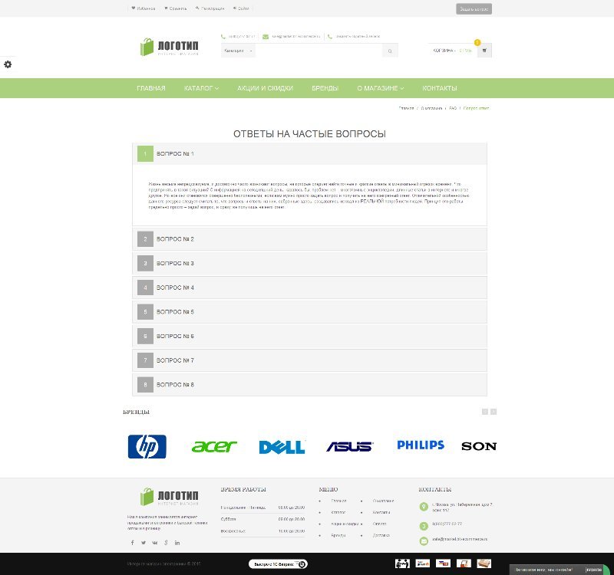Image resolution: width=614 pixels, height=575 pixels.
Task: Click the green logo bag in header
Action: point(147,48)
